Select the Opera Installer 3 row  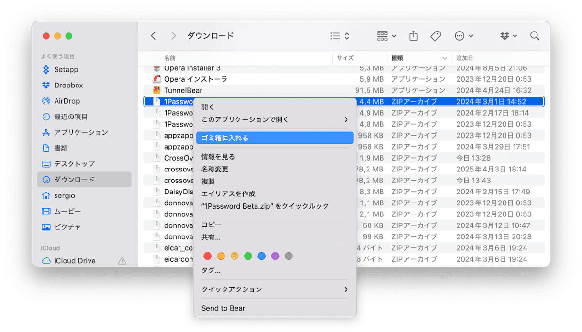coord(344,68)
